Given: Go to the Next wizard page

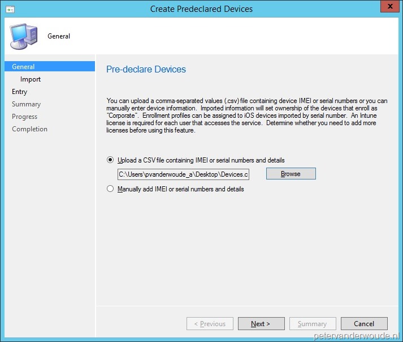Looking at the screenshot, I should pos(261,324).
